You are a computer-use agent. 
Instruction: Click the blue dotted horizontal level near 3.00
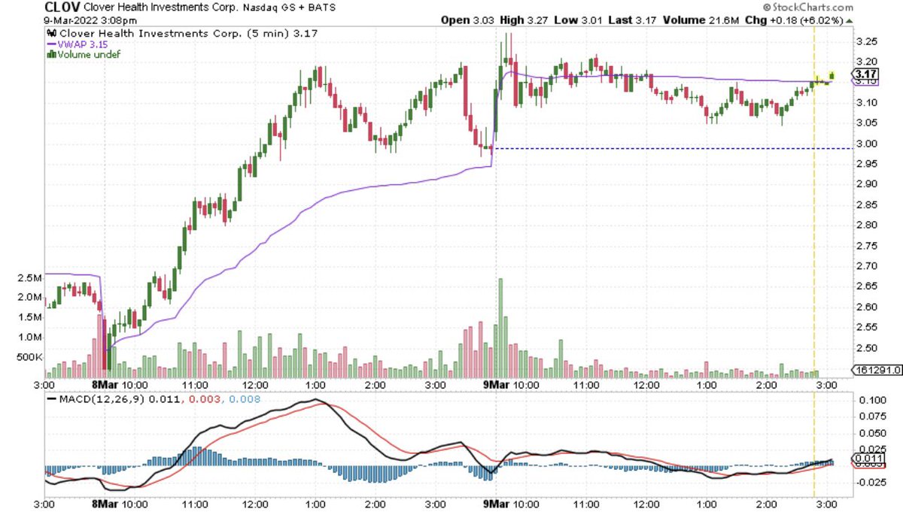tap(672, 149)
